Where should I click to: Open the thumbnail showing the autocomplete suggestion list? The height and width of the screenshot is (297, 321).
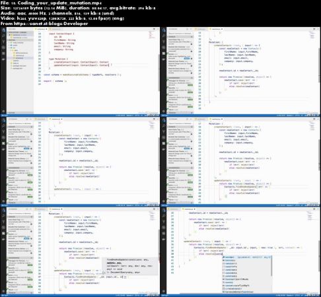click(240, 251)
